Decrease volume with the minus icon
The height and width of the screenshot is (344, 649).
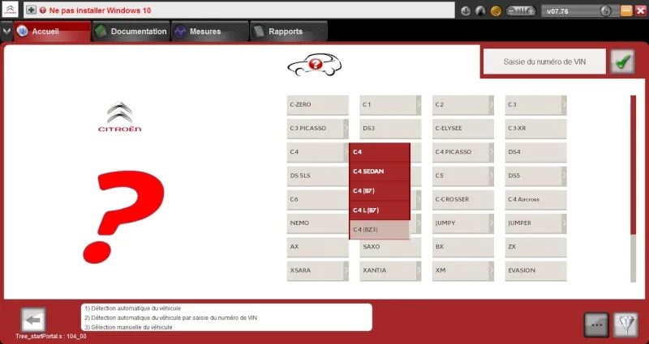(x=512, y=11)
